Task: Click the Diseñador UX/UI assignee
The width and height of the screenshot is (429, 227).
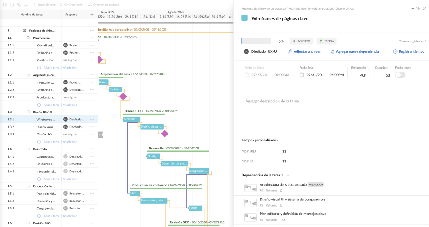Action: [x=261, y=51]
